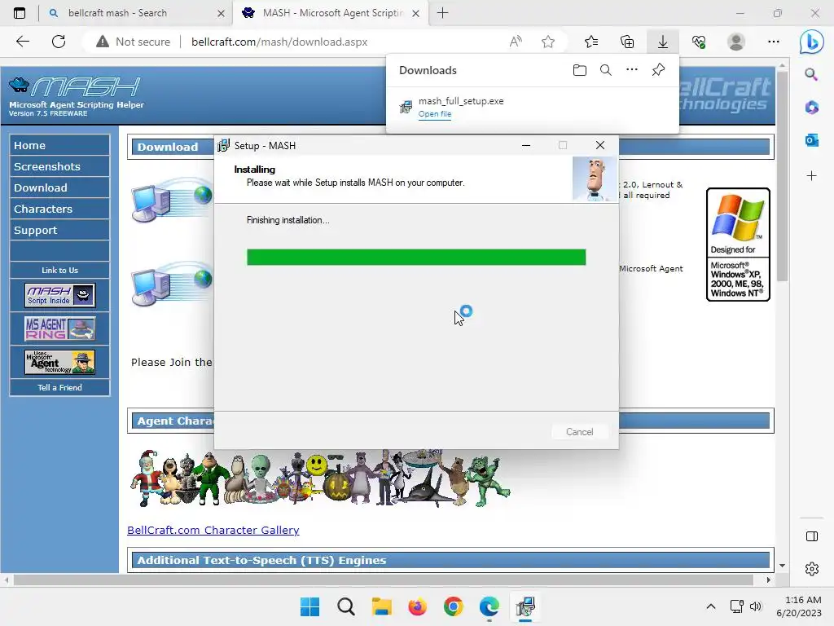Viewport: 834px width, 626px height.
Task: Switch to the MASH setup taskbar icon
Action: 525,606
